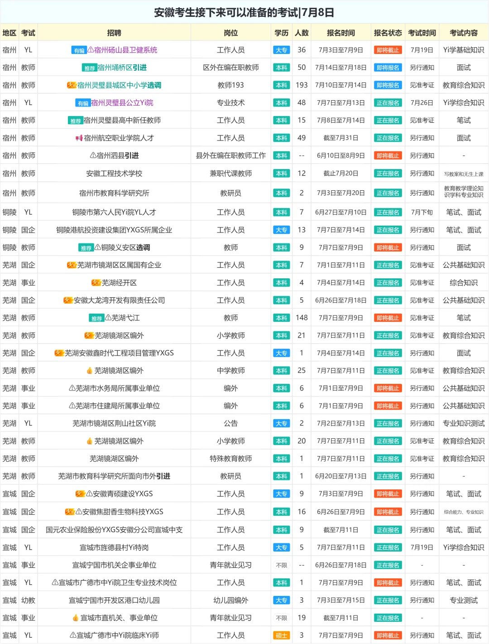This screenshot has width=489, height=644.
Task: Click the triangle icon beside 宣城市广德市中Yi院卫生专业技术岗位
Action: pyautogui.click(x=55, y=582)
